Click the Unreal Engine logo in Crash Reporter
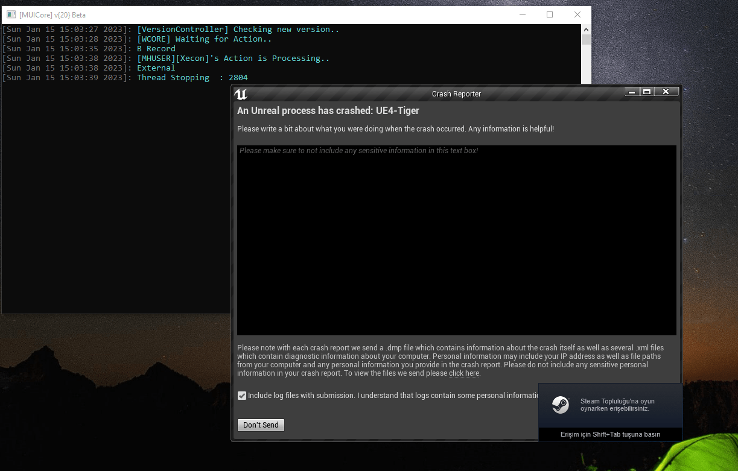Image resolution: width=738 pixels, height=471 pixels. click(241, 93)
